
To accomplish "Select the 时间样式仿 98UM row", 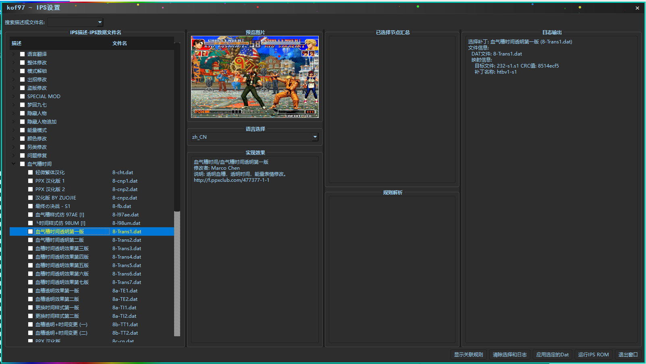I will point(92,223).
